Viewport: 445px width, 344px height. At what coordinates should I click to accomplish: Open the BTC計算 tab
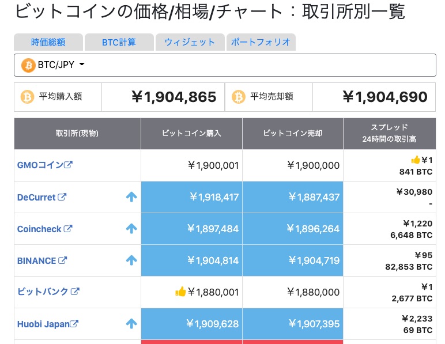point(119,42)
